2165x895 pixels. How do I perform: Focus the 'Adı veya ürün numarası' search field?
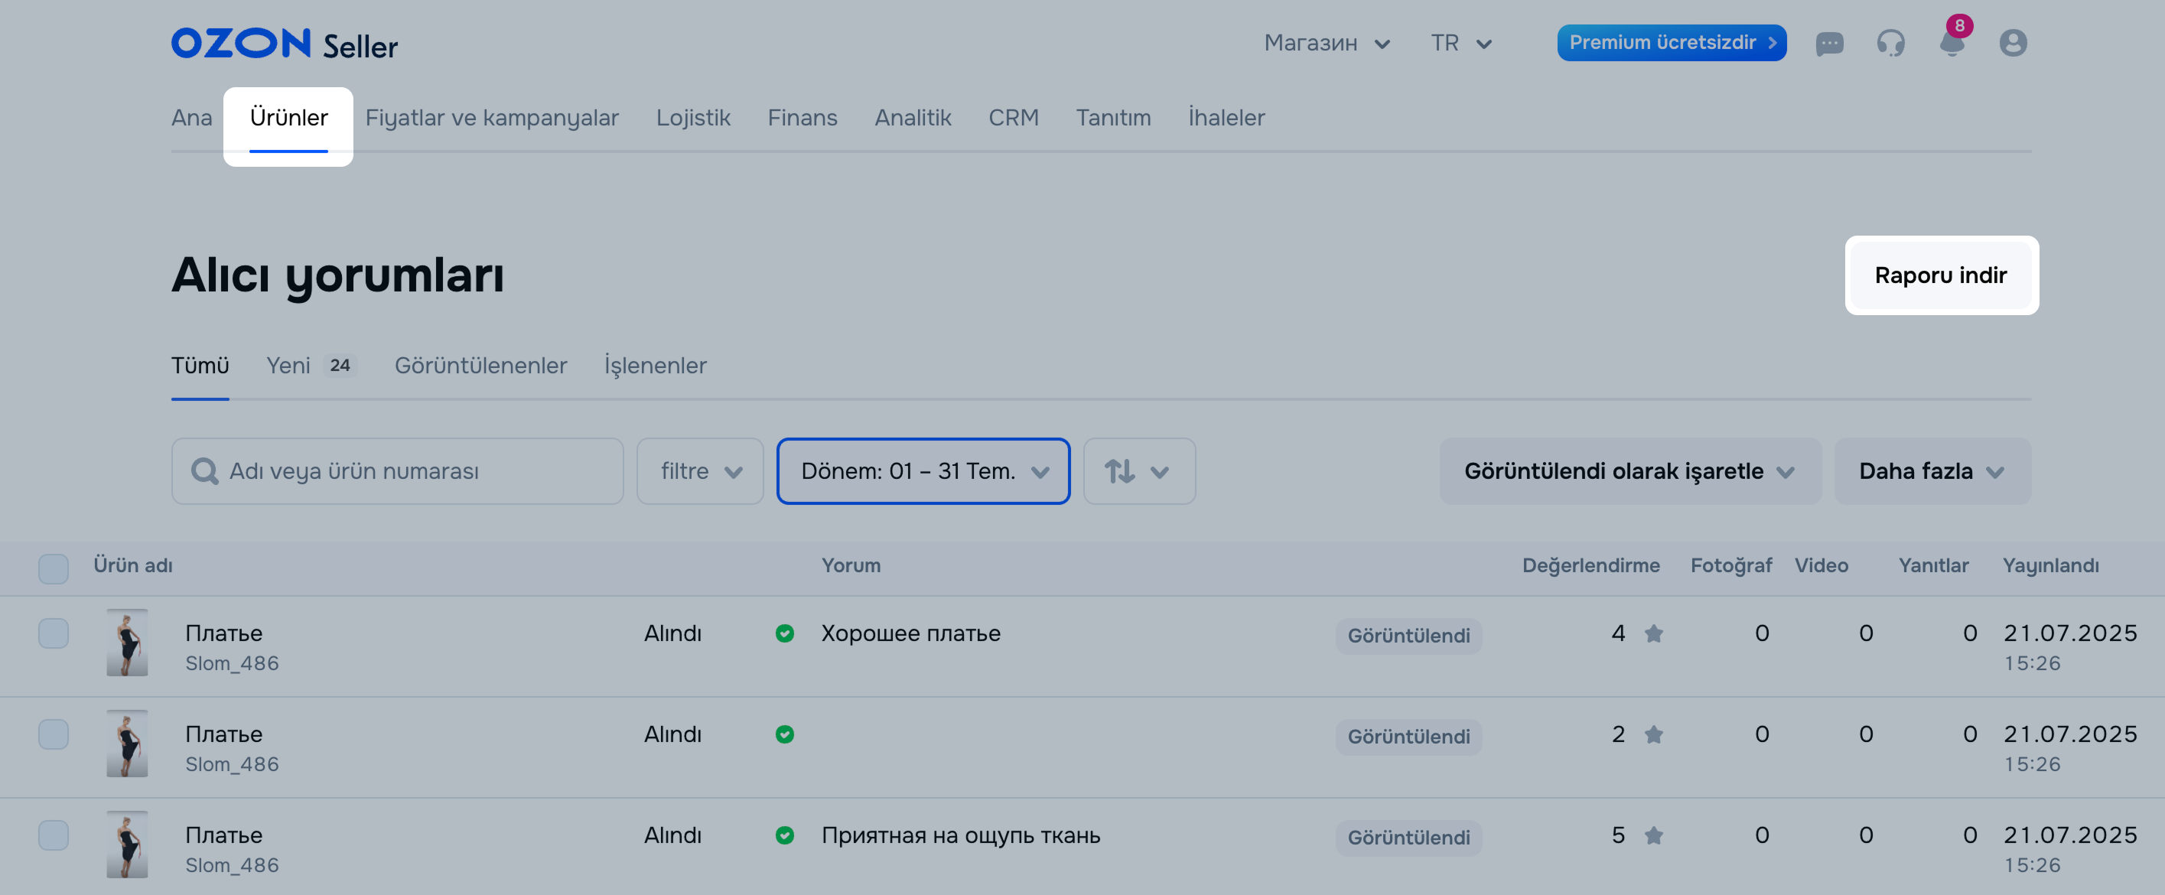point(398,471)
